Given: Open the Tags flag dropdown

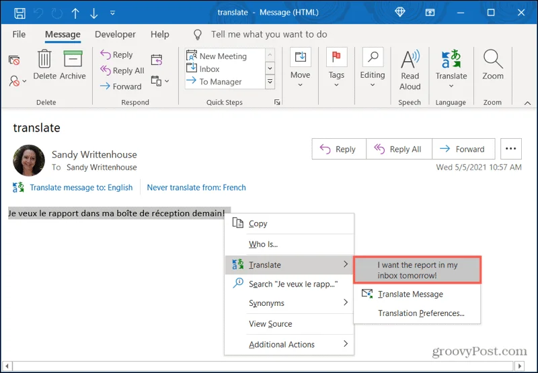Looking at the screenshot, I should tap(336, 68).
